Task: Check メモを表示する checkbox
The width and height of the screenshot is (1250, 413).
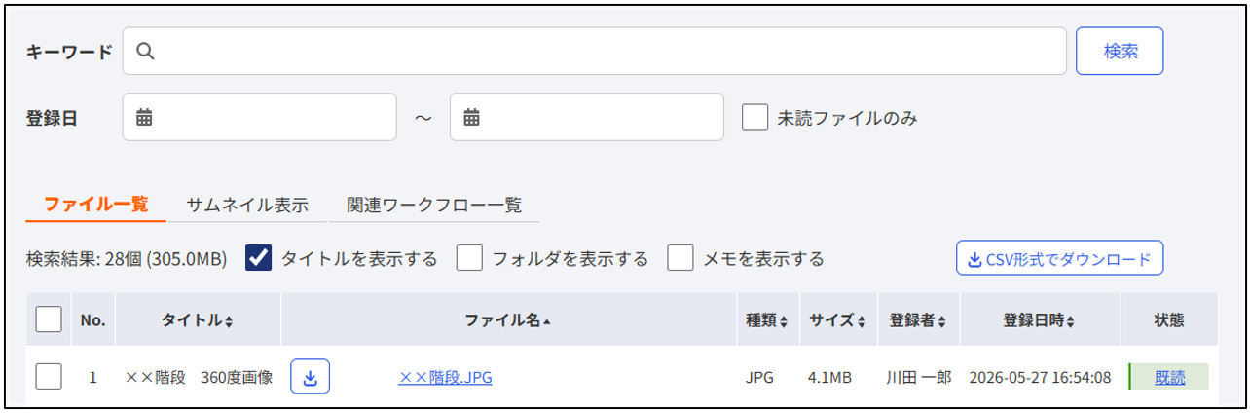Action: [680, 258]
